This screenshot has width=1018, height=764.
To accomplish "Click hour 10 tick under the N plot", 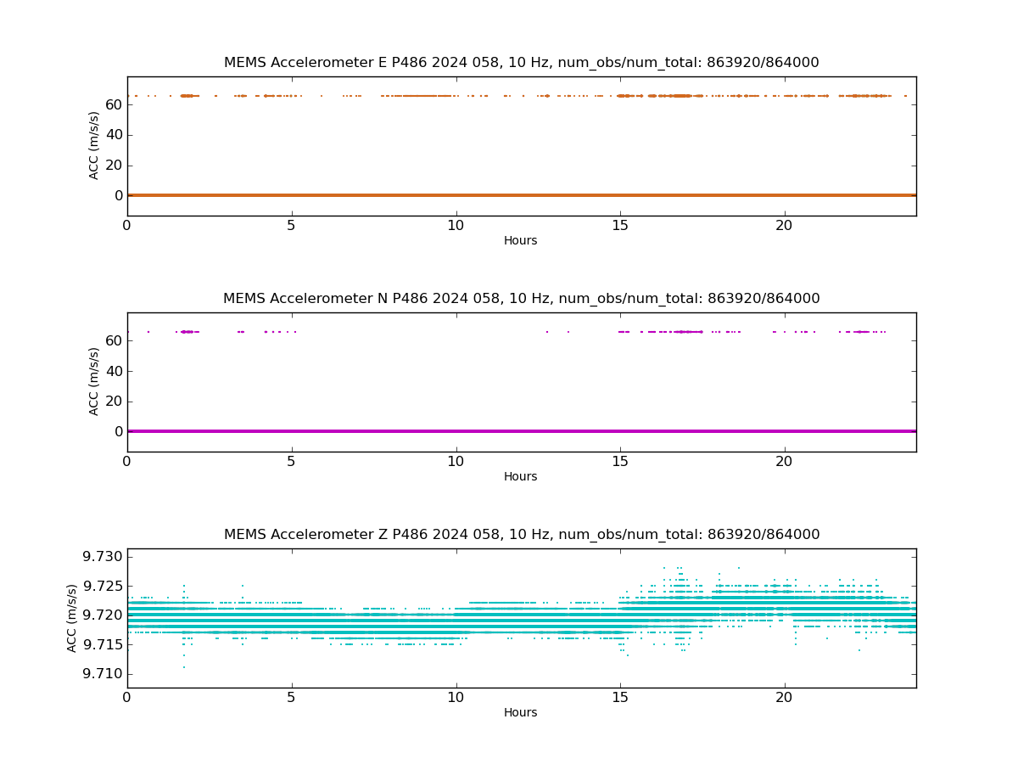I will click(x=456, y=462).
